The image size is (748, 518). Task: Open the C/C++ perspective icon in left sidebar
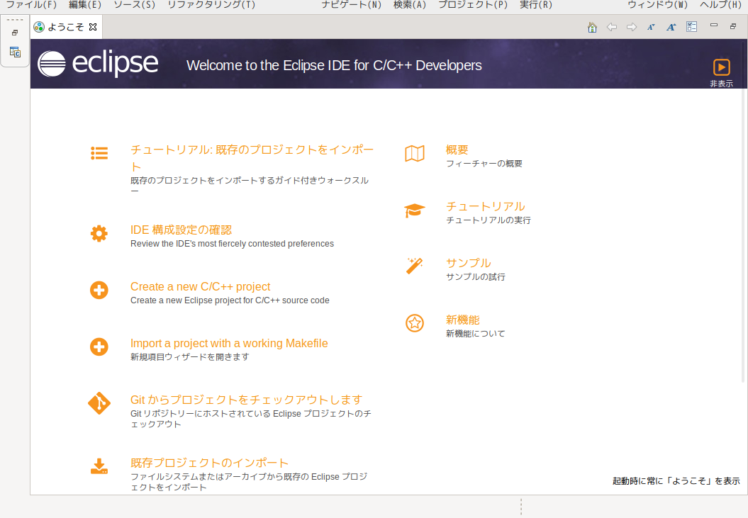16,52
